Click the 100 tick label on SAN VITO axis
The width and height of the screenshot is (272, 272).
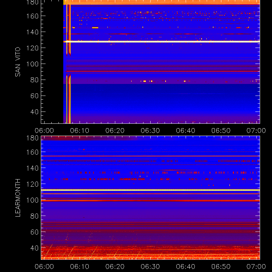tap(32, 64)
